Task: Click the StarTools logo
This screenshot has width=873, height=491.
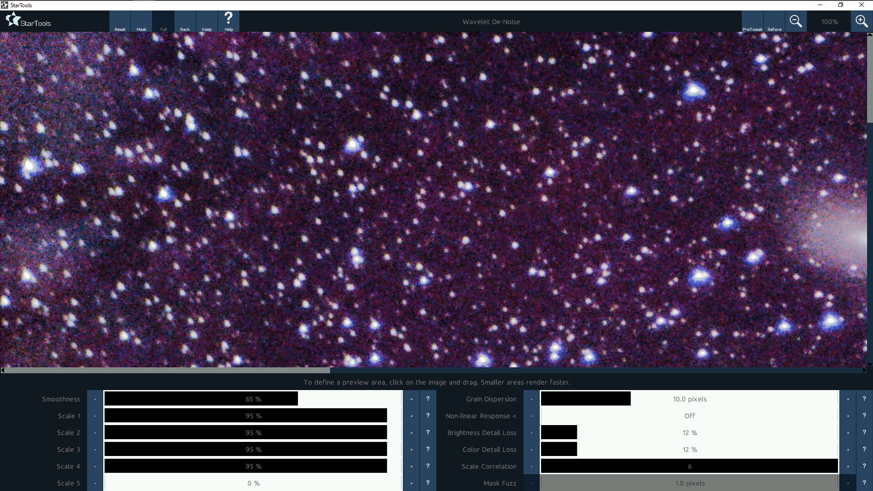Action: pyautogui.click(x=28, y=20)
